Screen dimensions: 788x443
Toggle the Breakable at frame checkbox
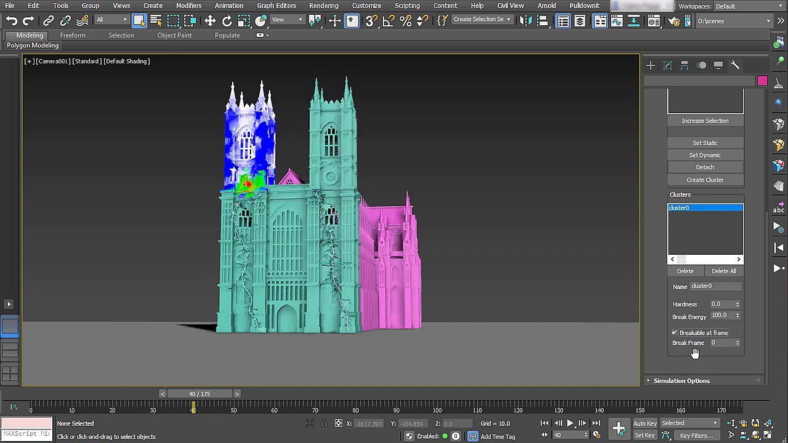[675, 333]
